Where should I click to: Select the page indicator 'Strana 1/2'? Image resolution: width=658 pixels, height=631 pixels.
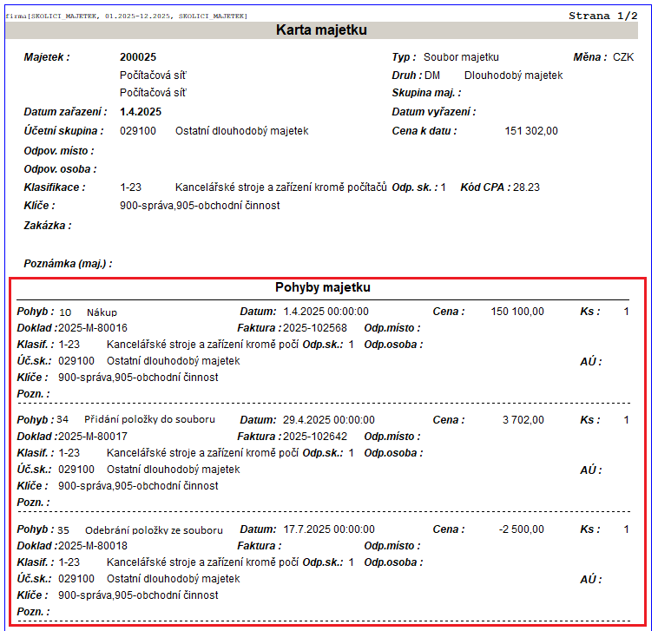(603, 16)
